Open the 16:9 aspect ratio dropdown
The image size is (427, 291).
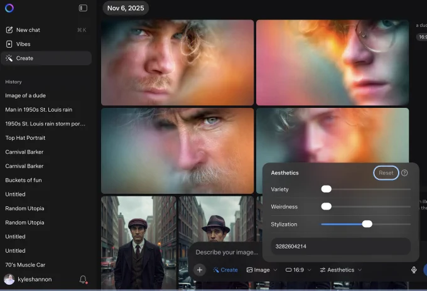(298, 270)
